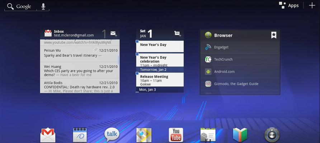Click the Gmail widget scrollbar
Image resolution: width=320 pixels, height=143 pixels.
(118, 60)
